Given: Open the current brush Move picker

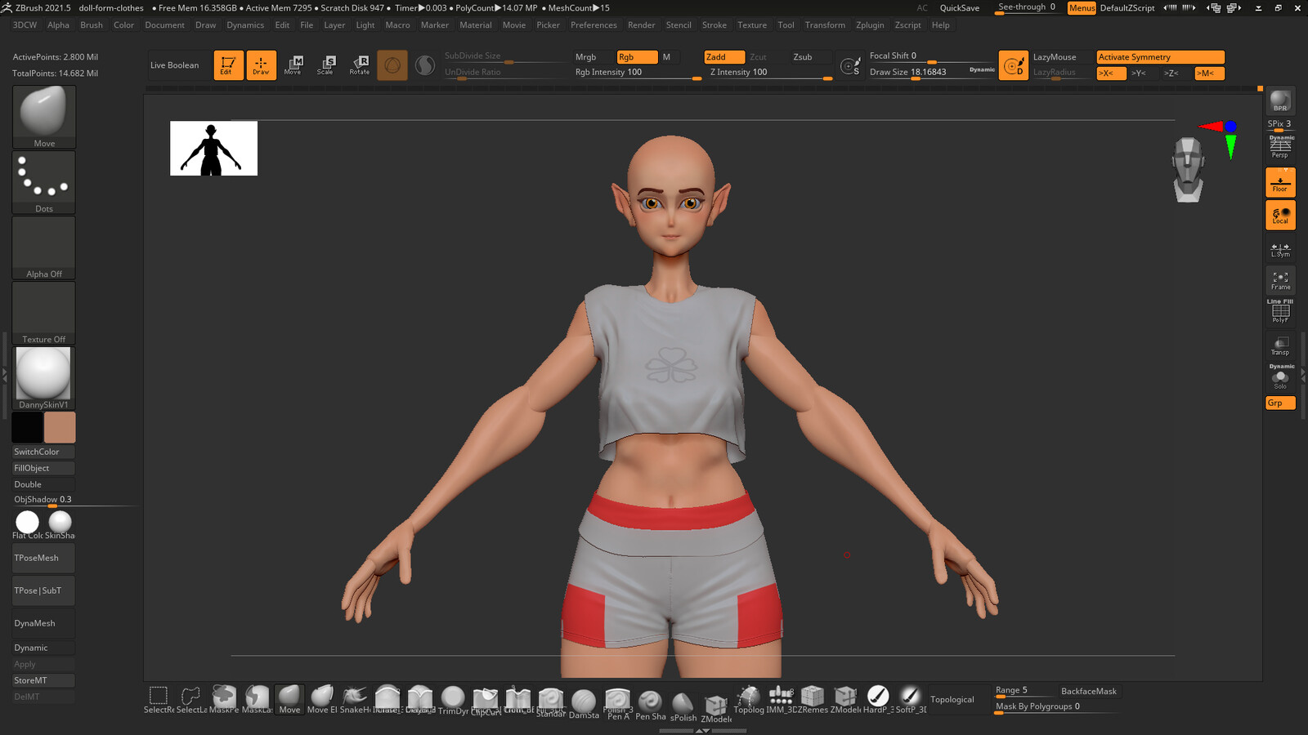Looking at the screenshot, I should [44, 118].
